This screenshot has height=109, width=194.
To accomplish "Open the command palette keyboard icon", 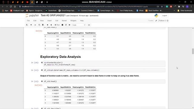I will click(x=89, y=25).
